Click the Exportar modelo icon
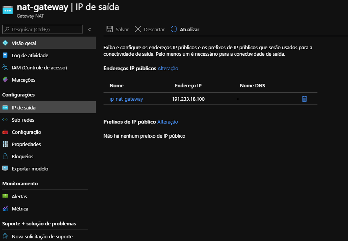 (x=5, y=169)
